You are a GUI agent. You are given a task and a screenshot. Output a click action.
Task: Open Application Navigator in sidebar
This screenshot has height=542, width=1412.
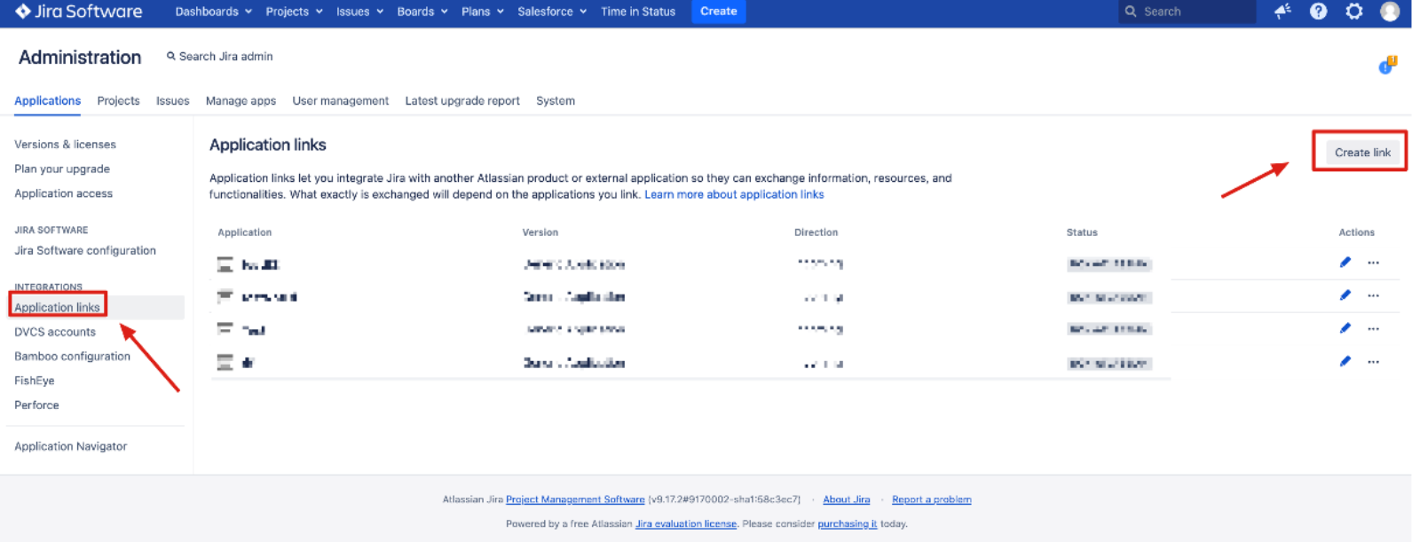[70, 446]
